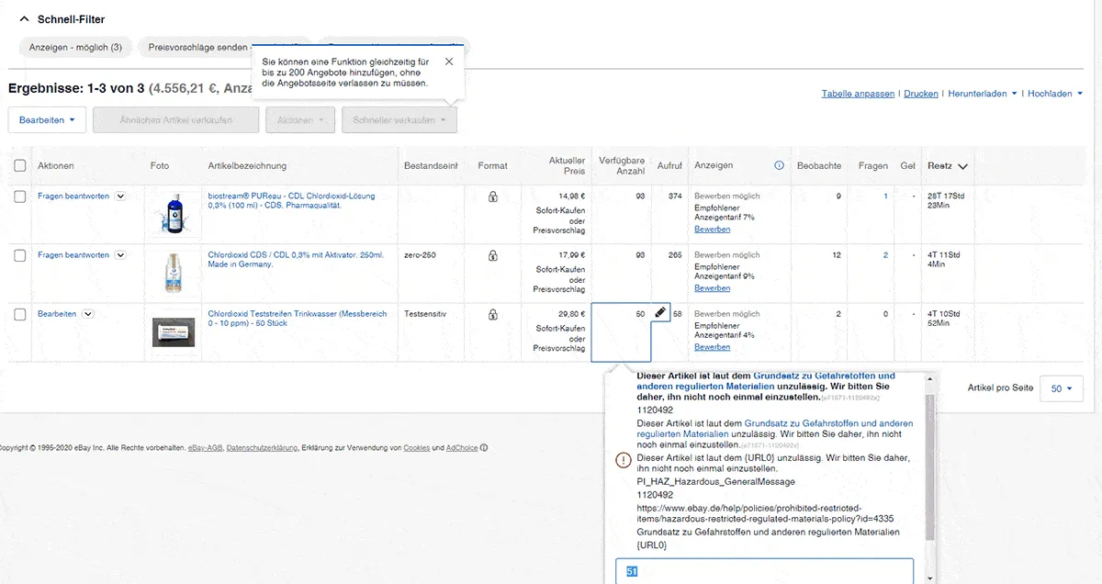1102x584 pixels.
Task: Tick the checkbox for the Chlordioxid CDS 250ml row
Action: (20, 255)
